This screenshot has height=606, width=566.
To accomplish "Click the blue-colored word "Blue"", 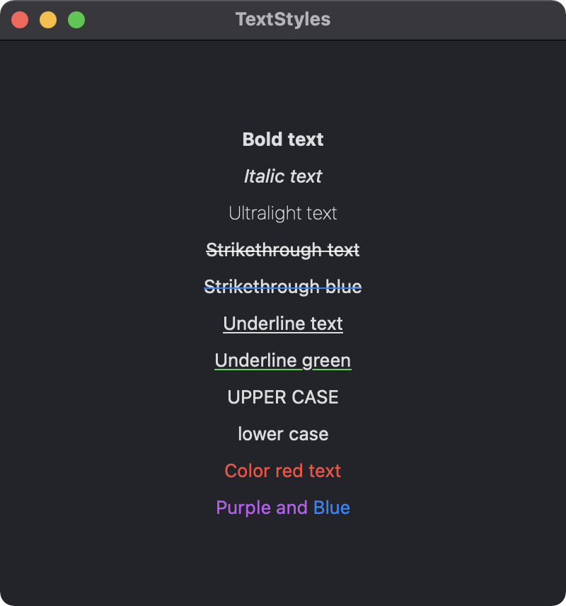I will (x=332, y=508).
